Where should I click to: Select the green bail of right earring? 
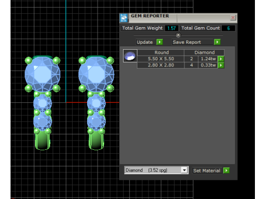(96, 141)
